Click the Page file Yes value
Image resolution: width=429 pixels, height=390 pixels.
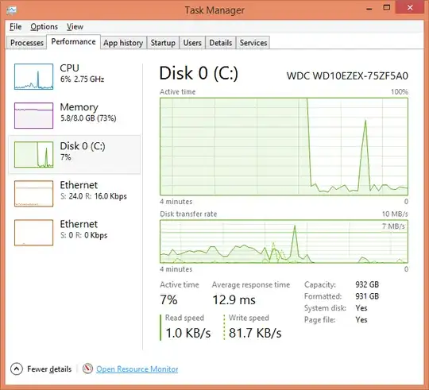[361, 320]
